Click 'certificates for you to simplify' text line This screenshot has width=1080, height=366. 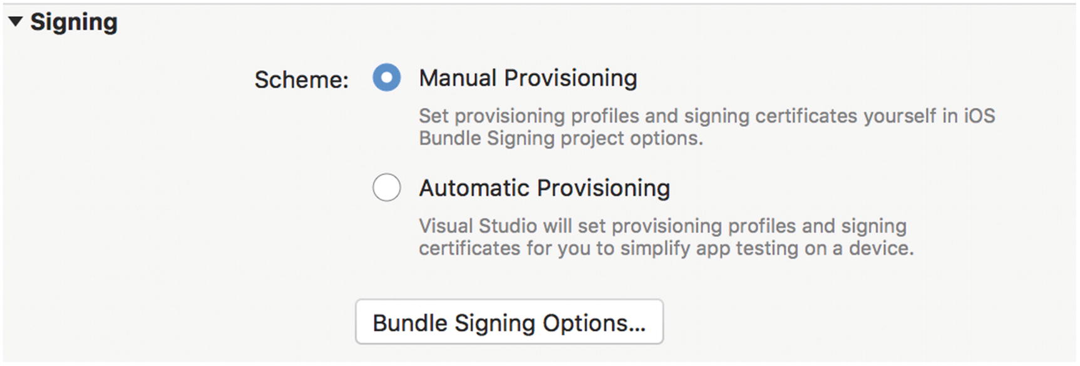pos(666,248)
